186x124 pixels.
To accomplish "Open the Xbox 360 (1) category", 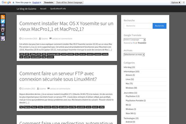I will [131, 113].
